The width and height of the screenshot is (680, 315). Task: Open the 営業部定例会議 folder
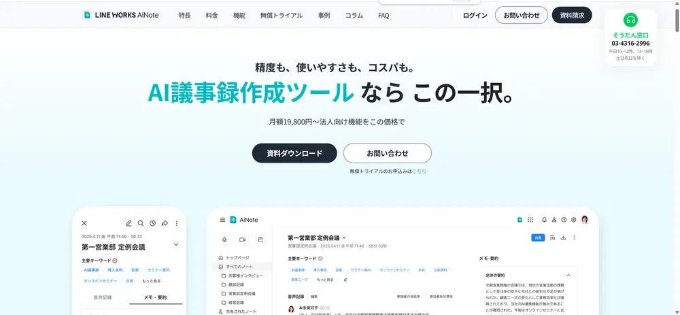click(x=238, y=294)
